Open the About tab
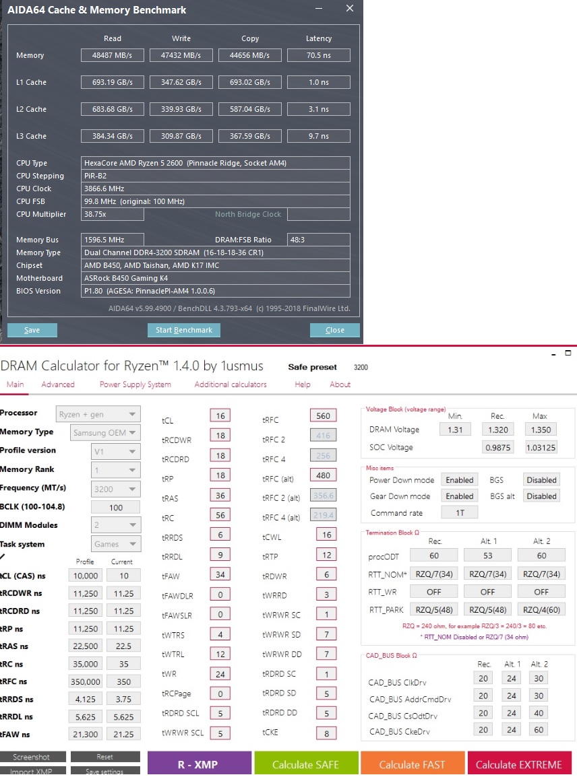The image size is (577, 777). 340,384
